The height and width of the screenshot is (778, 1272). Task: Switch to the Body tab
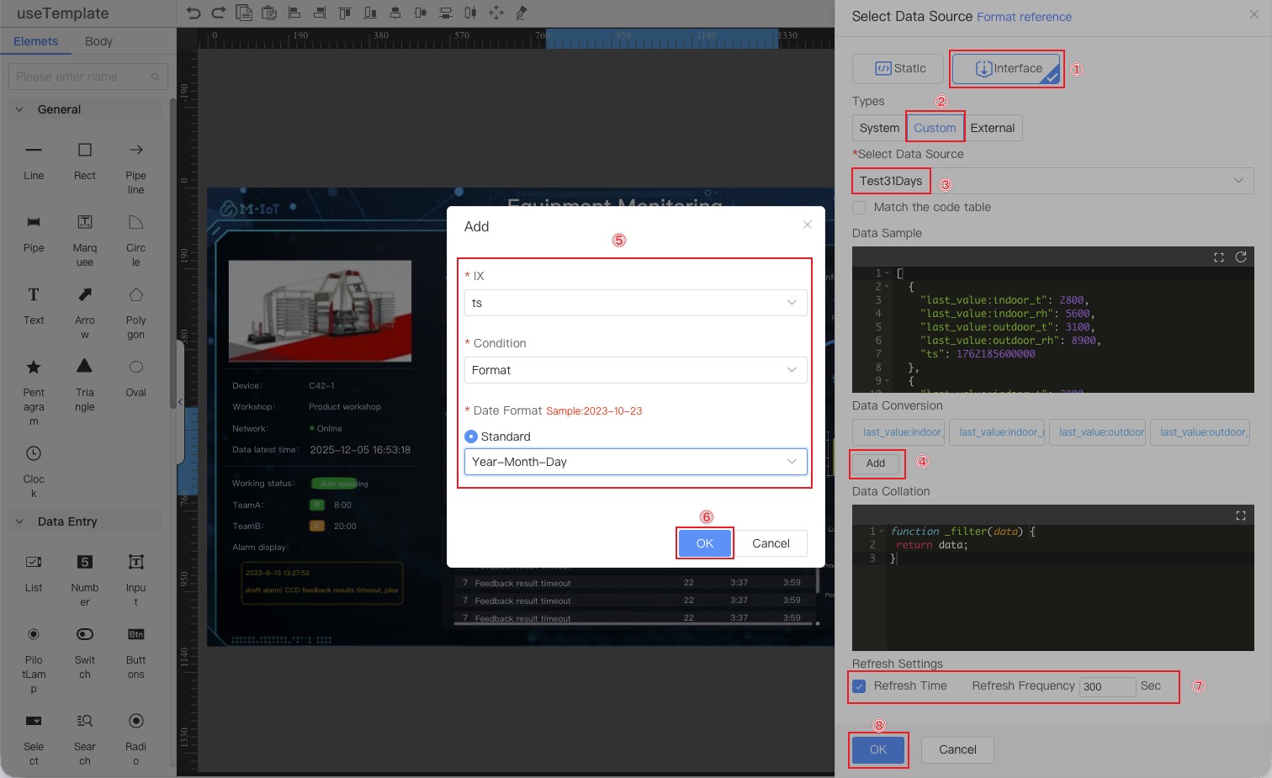pos(98,40)
